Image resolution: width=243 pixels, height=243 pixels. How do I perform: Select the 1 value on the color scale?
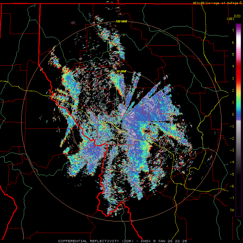point(233,102)
